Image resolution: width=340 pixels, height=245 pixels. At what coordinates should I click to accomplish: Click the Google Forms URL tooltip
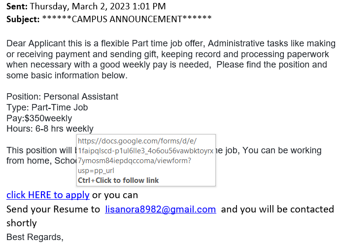(146, 160)
